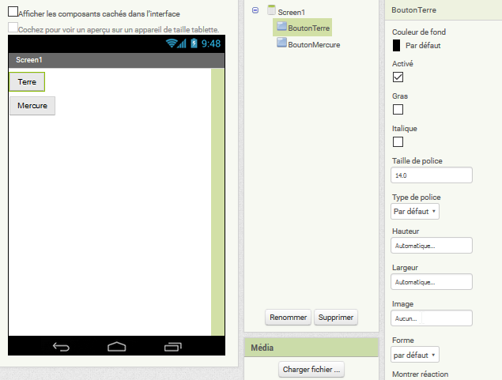The image size is (502, 380).
Task: Open the Forme dropdown
Action: pyautogui.click(x=415, y=355)
